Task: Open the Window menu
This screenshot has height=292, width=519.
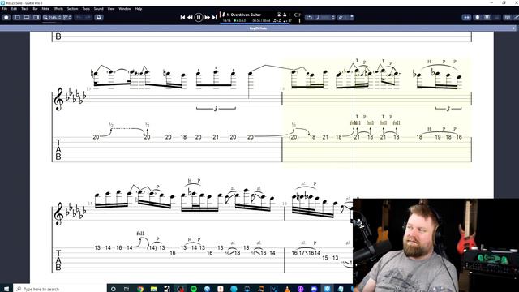Action: [125, 9]
